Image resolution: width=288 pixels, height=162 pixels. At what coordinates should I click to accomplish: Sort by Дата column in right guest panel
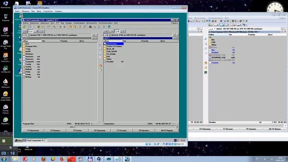[x=163, y=41]
